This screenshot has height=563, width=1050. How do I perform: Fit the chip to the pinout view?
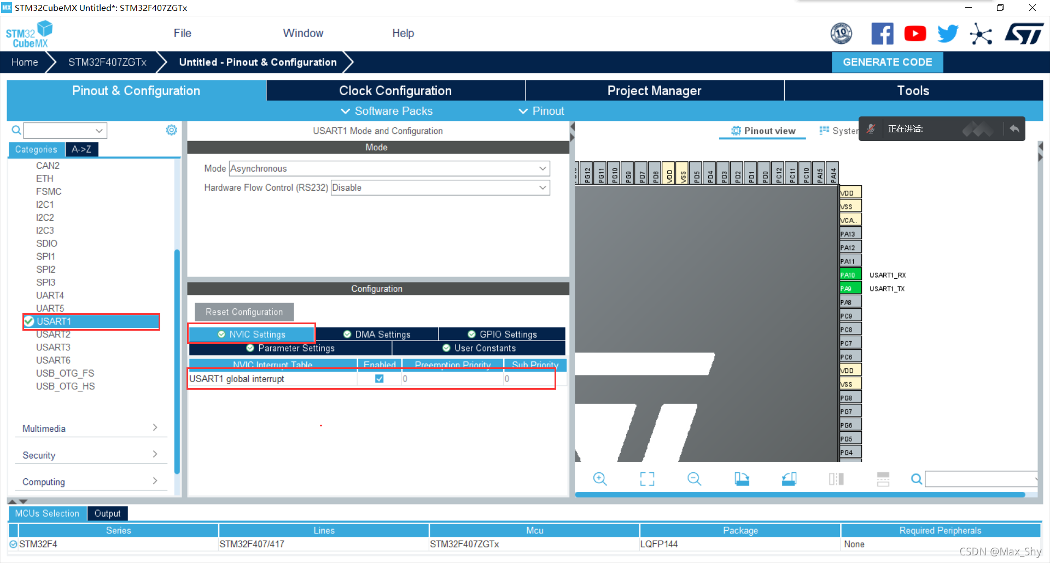(647, 479)
